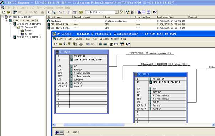Click the context Help arrow icon in HW Config

pos(128,44)
